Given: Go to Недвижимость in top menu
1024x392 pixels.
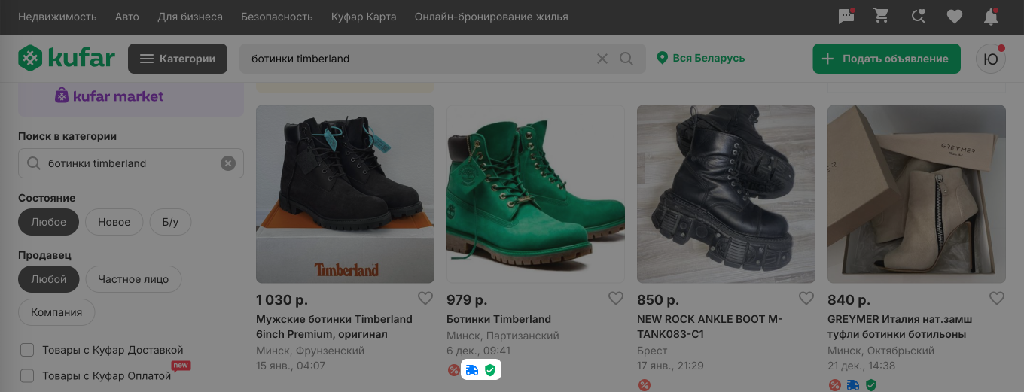Looking at the screenshot, I should tap(57, 17).
